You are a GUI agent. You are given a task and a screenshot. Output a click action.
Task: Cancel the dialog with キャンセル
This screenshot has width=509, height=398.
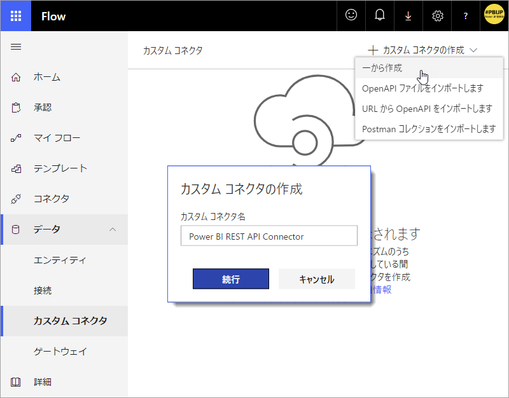coord(316,278)
